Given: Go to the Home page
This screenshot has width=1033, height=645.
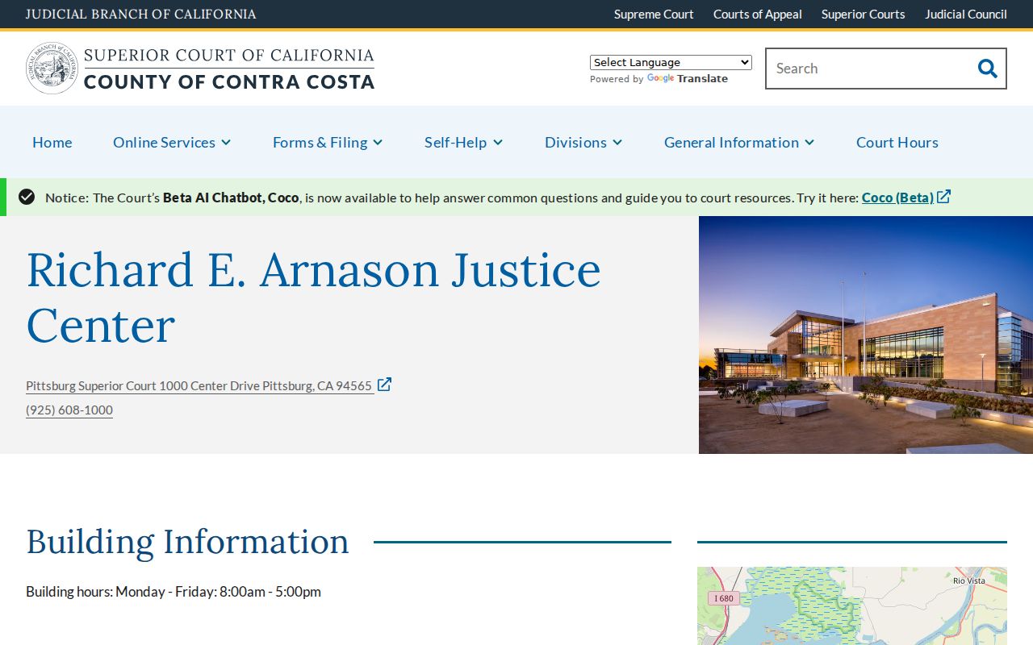Looking at the screenshot, I should 52,142.
